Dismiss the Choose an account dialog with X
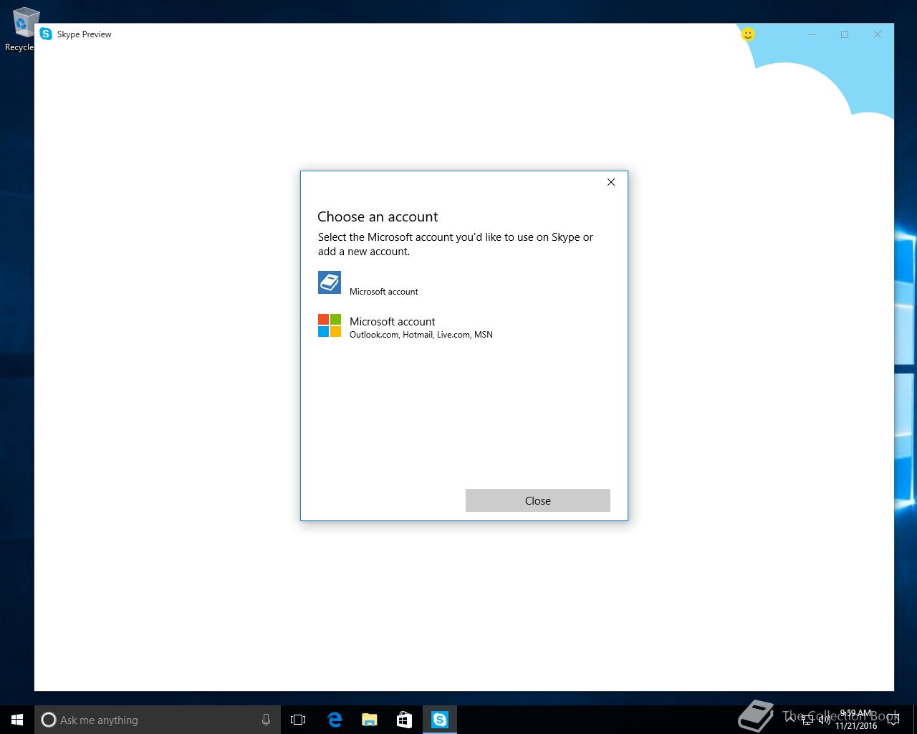Screen dimensions: 917x734 [x=611, y=182]
